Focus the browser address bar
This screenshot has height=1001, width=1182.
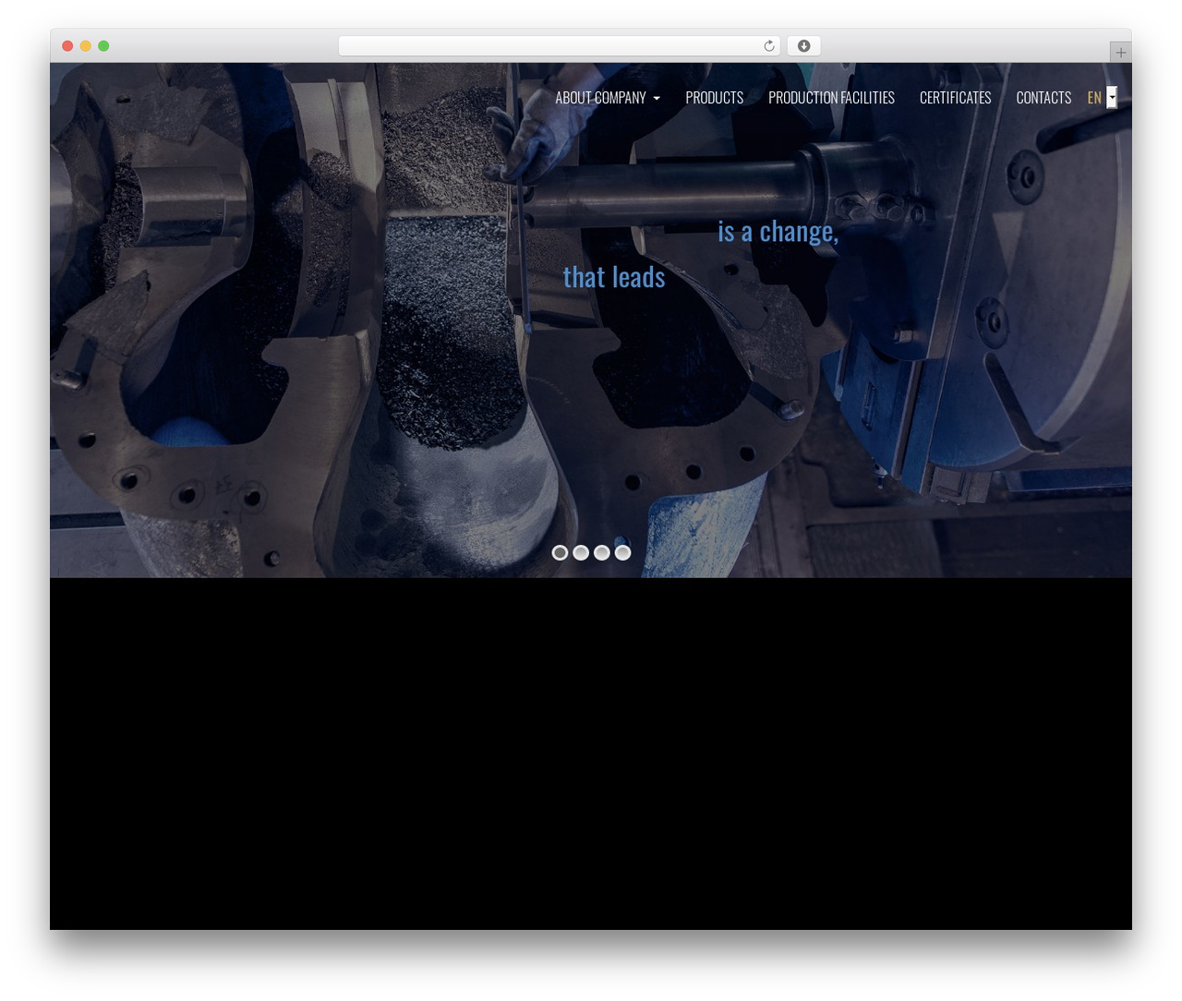pos(559,46)
